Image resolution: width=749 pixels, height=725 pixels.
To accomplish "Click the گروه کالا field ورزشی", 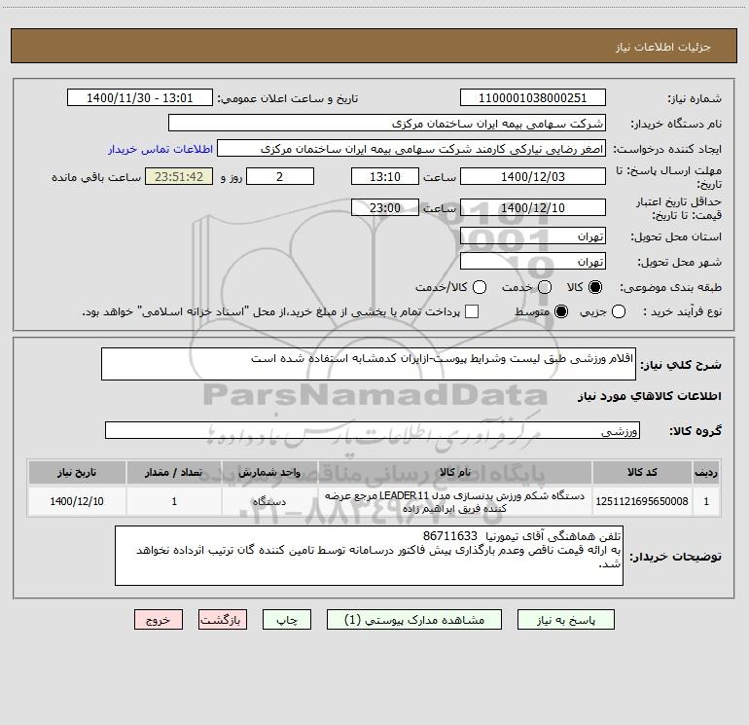I will [373, 430].
